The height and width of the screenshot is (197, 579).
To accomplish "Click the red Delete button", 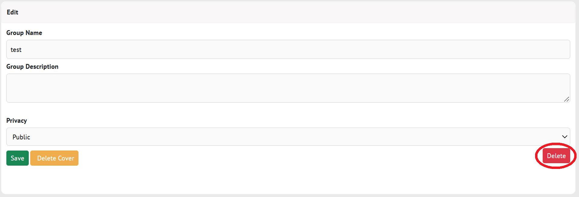I will (556, 156).
